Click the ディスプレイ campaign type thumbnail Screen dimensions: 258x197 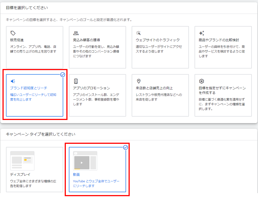coord(22,161)
